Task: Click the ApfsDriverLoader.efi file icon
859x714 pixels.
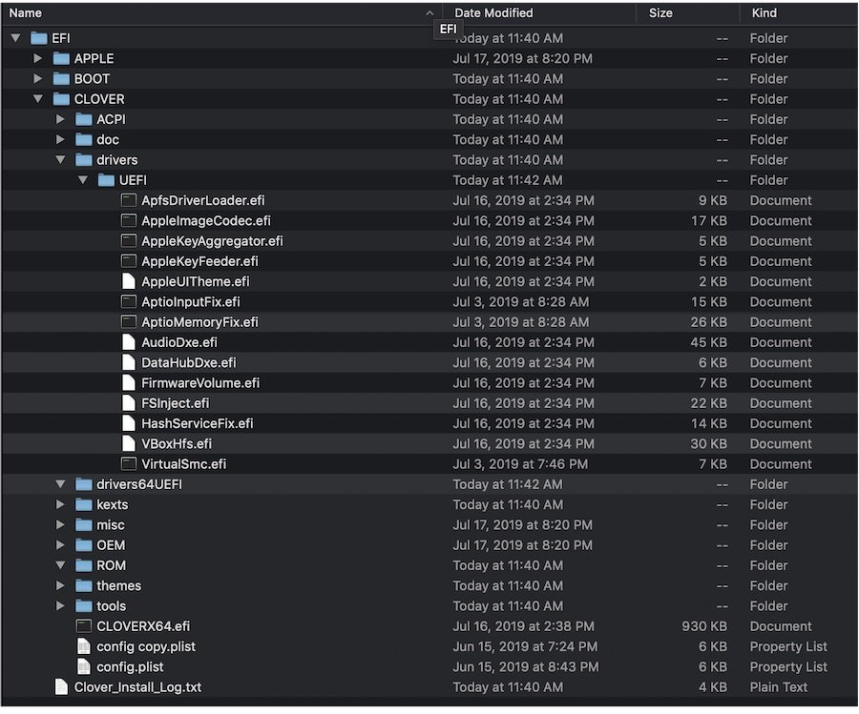Action: tap(129, 200)
